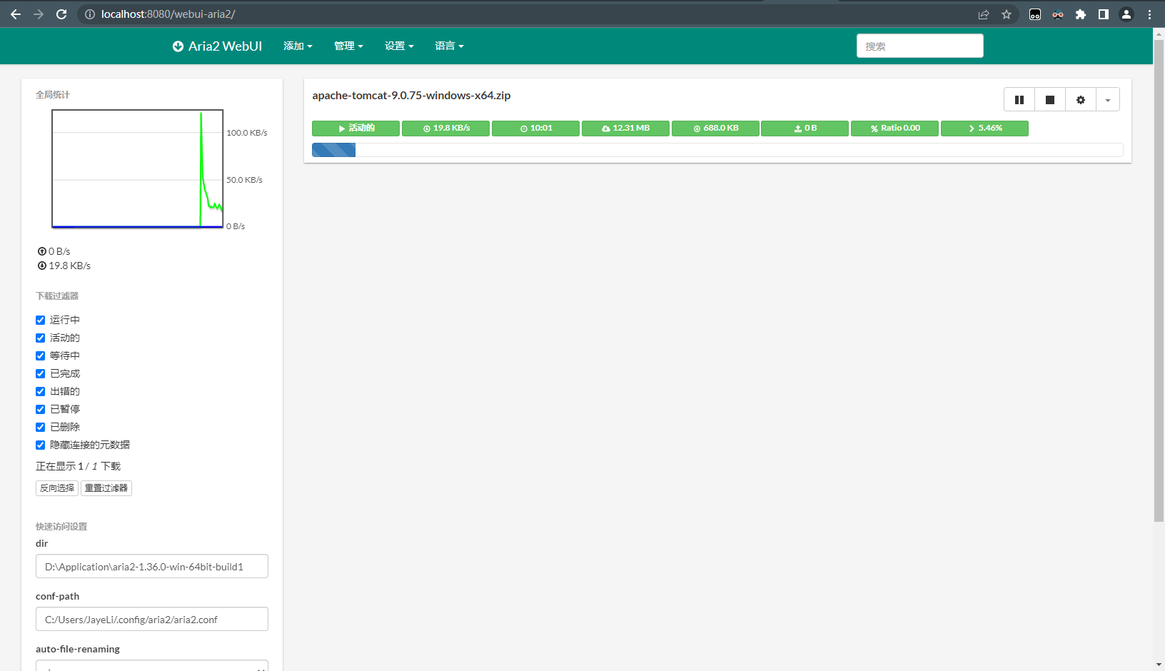Viewport: 1165px width, 671px height.
Task: Click the red glasses extension icon
Action: click(x=1058, y=14)
